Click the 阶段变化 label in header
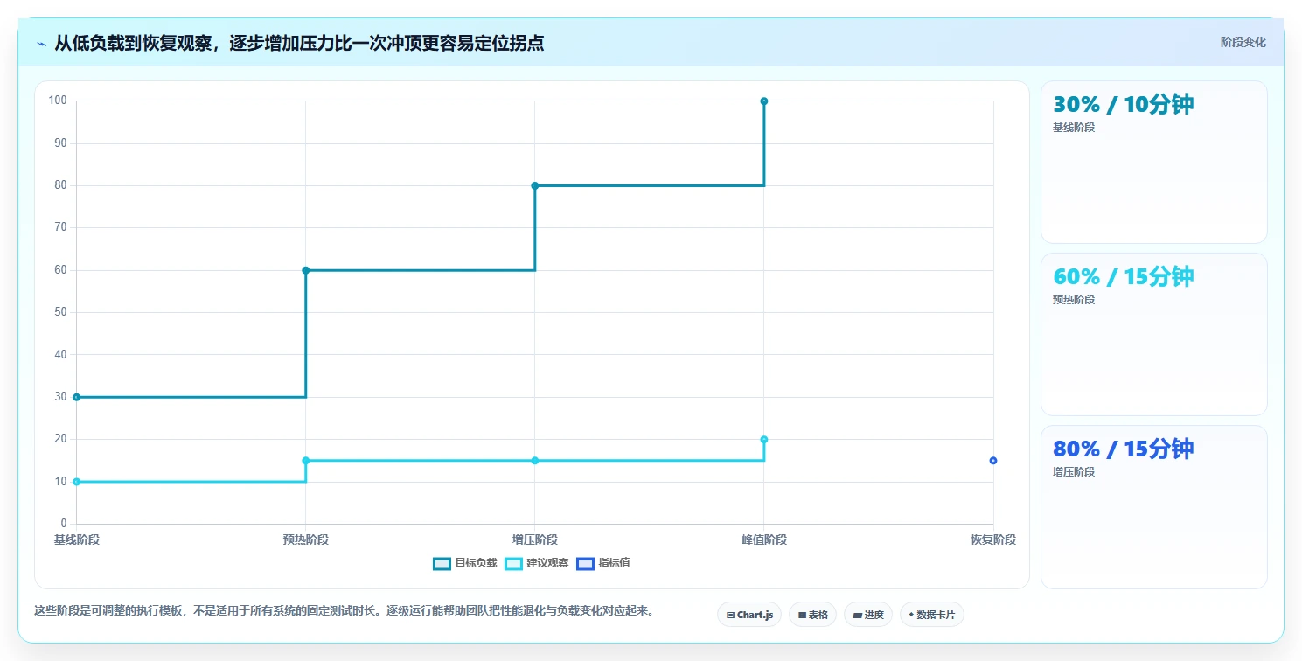The image size is (1302, 661). (1243, 42)
